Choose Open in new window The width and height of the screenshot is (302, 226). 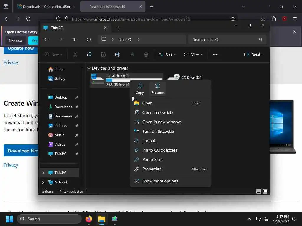click(171, 122)
